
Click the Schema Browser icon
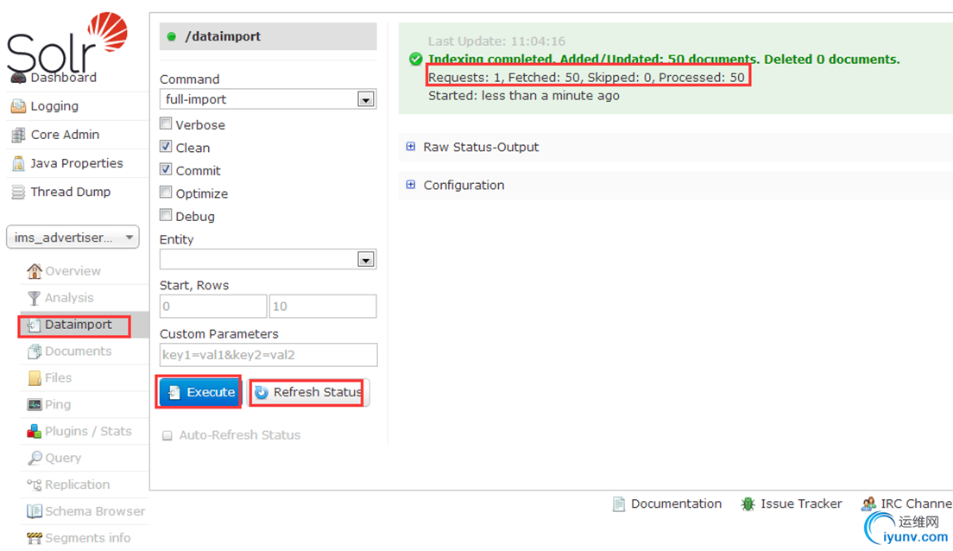(x=35, y=511)
